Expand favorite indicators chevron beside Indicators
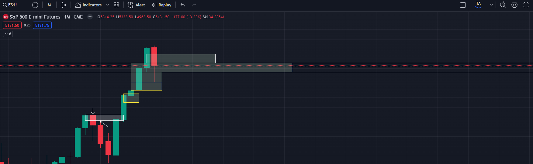Viewport: 533px width, 164px height. click(108, 5)
